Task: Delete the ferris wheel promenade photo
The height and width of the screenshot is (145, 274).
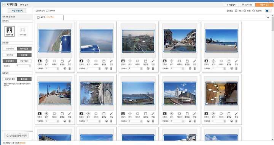Action: (x=70, y=121)
